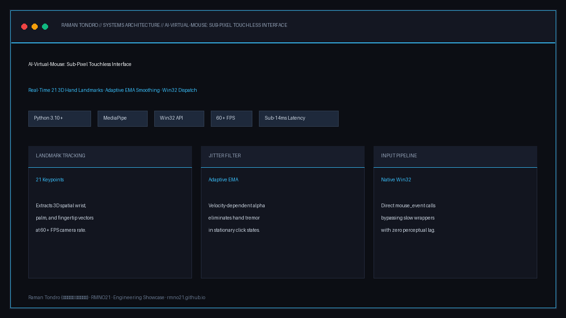Viewport: 566px width, 318px height.
Task: Select the line "bypassing slow wrappers"
Action: (408, 218)
